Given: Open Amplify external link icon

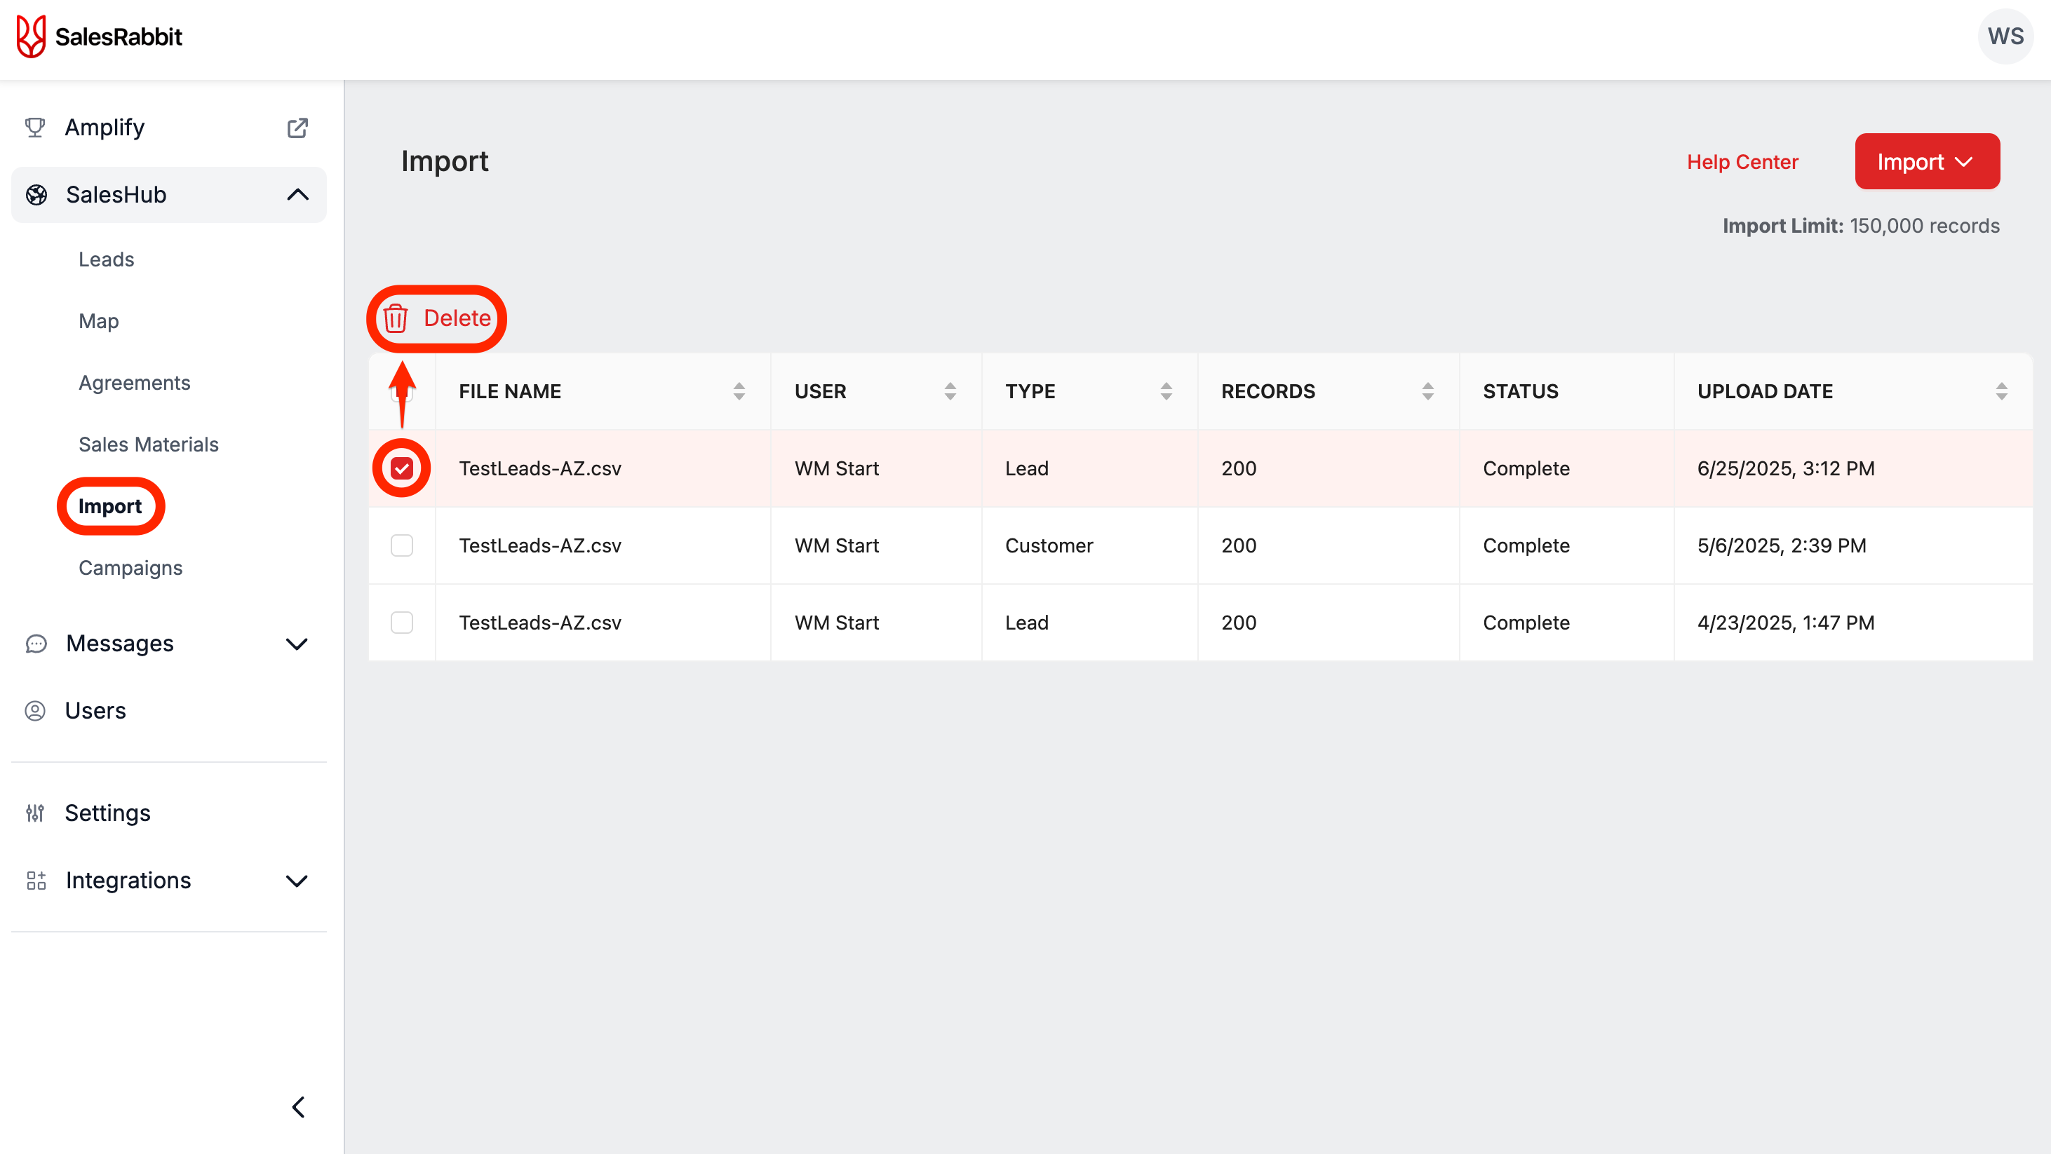Looking at the screenshot, I should (x=298, y=128).
